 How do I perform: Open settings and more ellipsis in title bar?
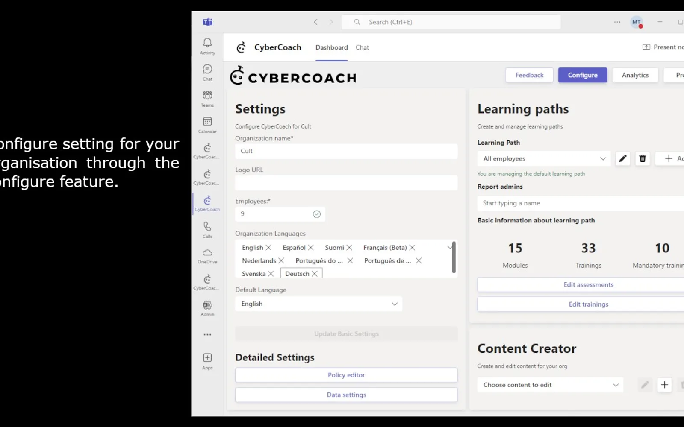pos(617,22)
